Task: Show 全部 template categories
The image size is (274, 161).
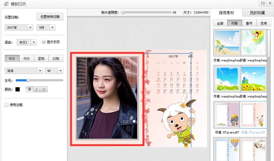Action: [220, 23]
